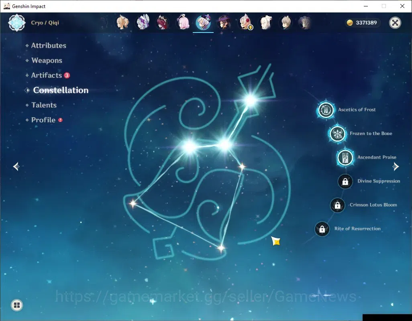The image size is (412, 321).
Task: Click the Cryo element snowflake emblem
Action: [x=17, y=23]
